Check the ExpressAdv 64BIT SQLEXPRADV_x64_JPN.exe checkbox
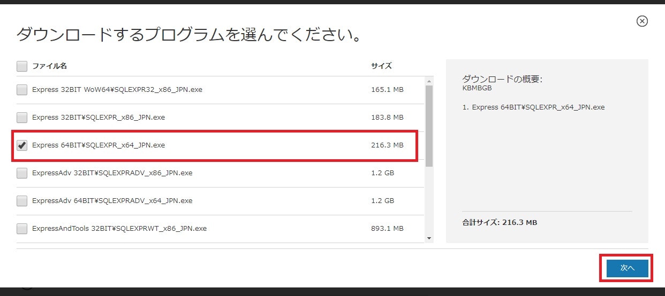 [x=22, y=201]
